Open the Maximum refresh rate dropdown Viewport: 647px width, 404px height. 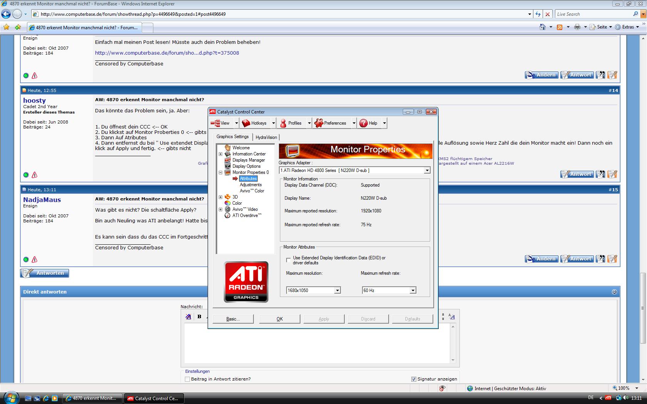pos(413,290)
